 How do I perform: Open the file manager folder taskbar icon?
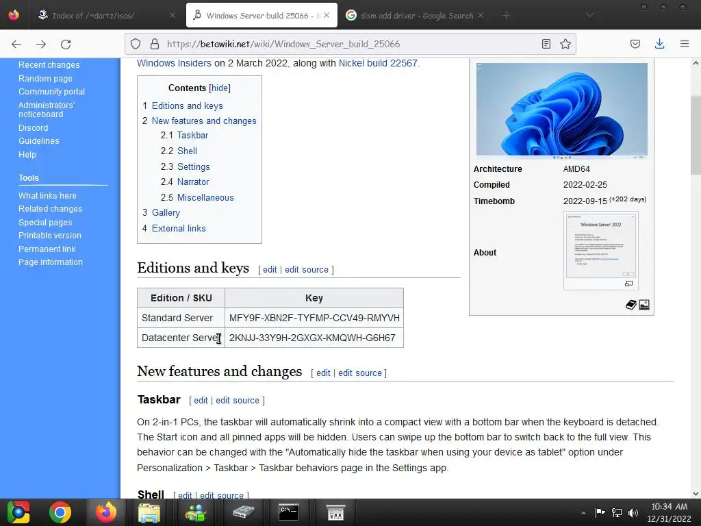coord(149,512)
